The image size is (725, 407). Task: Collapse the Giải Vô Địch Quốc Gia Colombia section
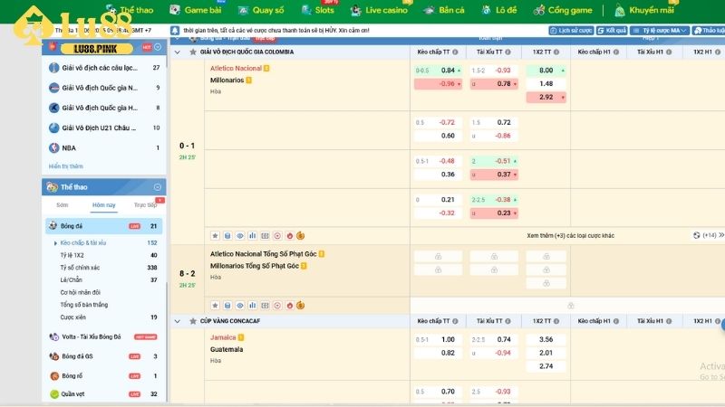pyautogui.click(x=177, y=52)
